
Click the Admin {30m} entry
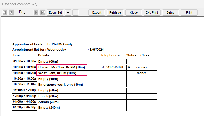click(49, 102)
